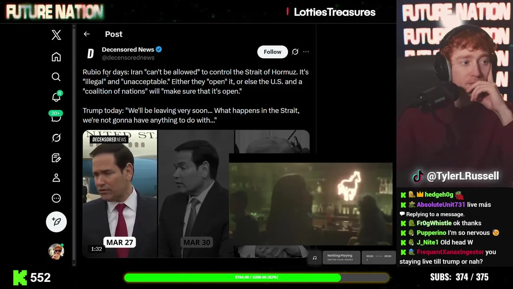Click the Grok explain icon beside Follow

coord(295,52)
